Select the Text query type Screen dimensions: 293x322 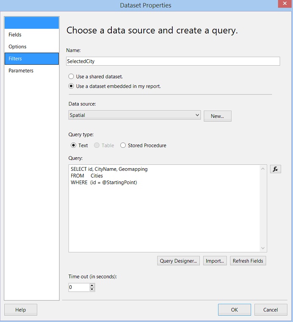click(74, 145)
